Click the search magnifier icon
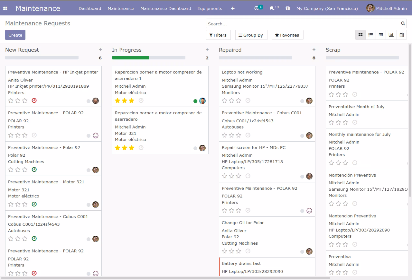This screenshot has width=412, height=280. click(403, 23)
